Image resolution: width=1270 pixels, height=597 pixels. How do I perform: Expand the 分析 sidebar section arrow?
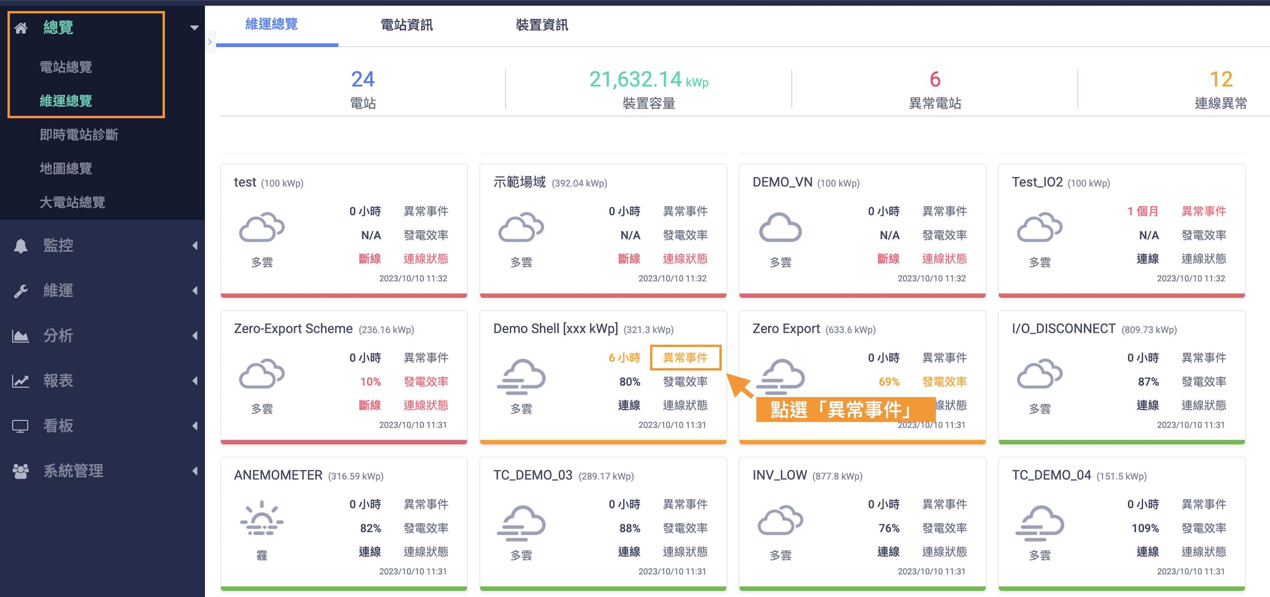[x=195, y=336]
